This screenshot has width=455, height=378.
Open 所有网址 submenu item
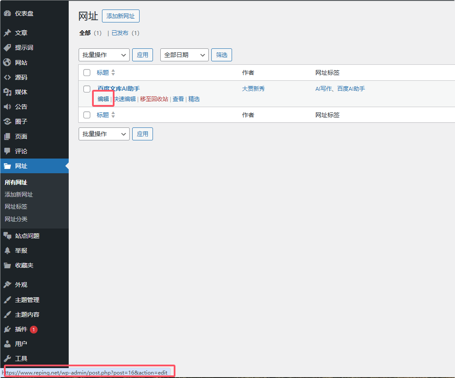coord(16,182)
